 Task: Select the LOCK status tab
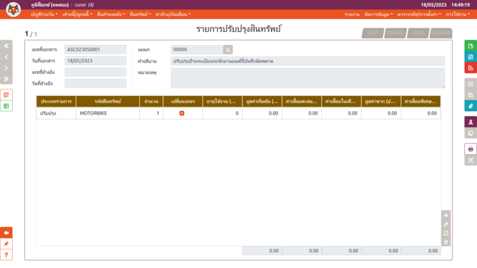pos(418,33)
